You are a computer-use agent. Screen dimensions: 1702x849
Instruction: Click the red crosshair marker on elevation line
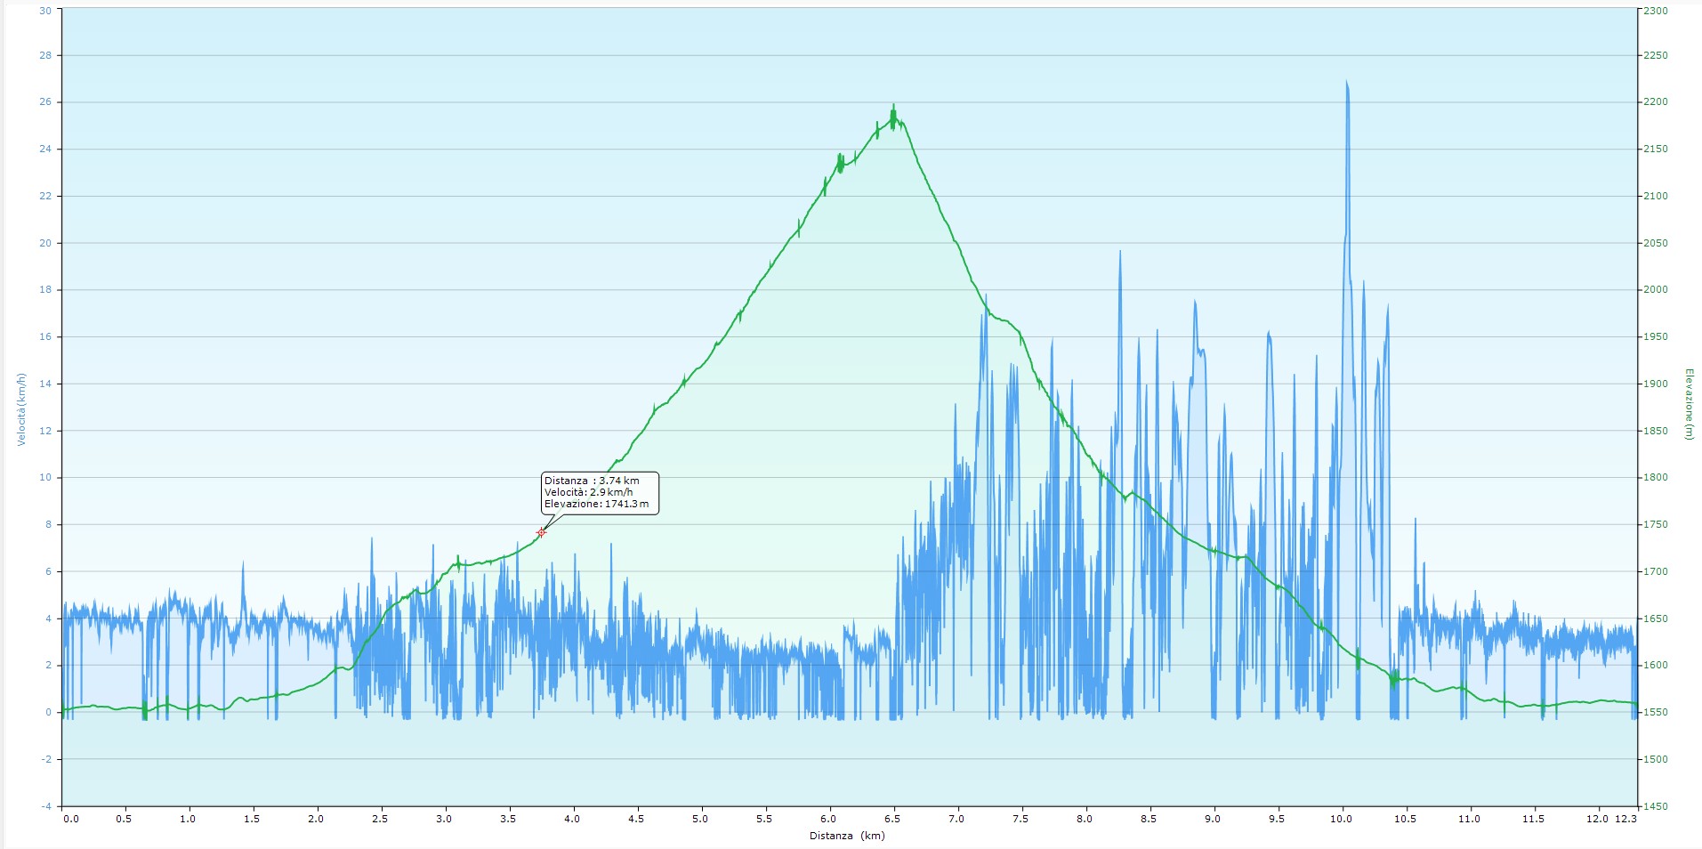541,532
